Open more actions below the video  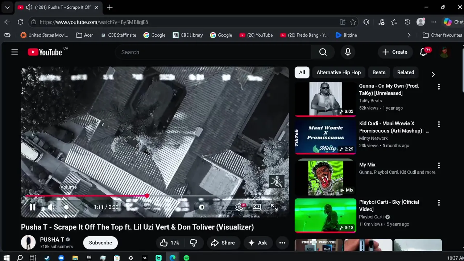pyautogui.click(x=282, y=243)
